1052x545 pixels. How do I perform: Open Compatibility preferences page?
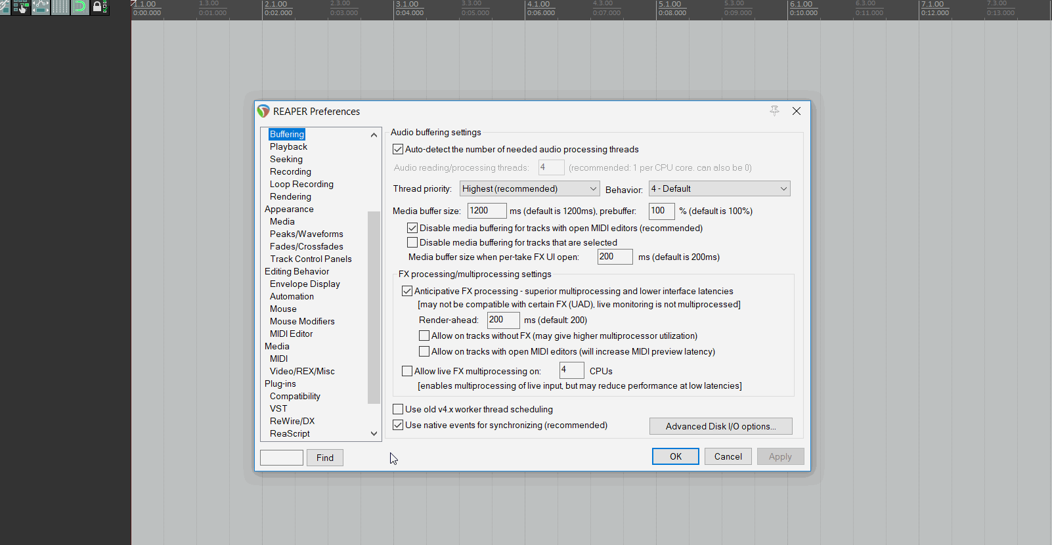(x=295, y=396)
